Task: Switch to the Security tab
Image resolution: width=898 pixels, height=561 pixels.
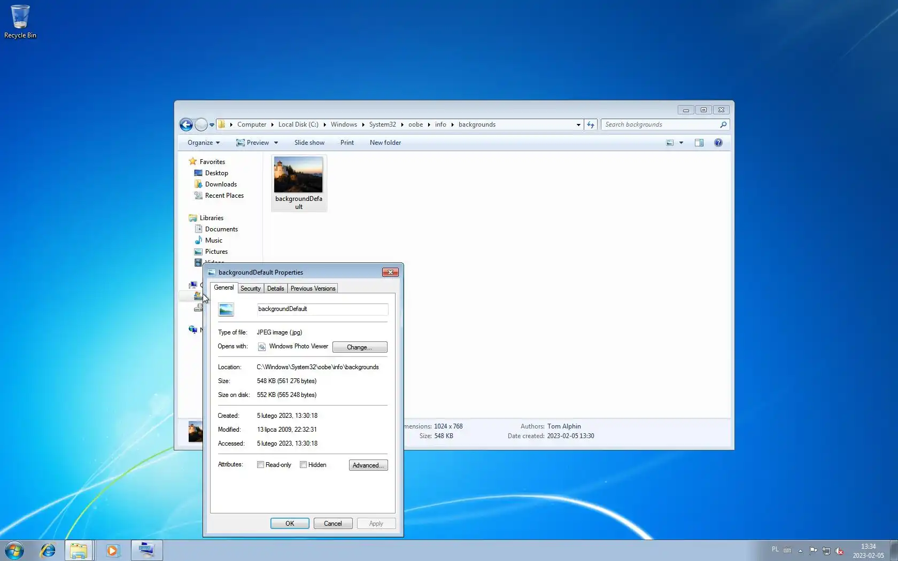Action: (x=251, y=289)
